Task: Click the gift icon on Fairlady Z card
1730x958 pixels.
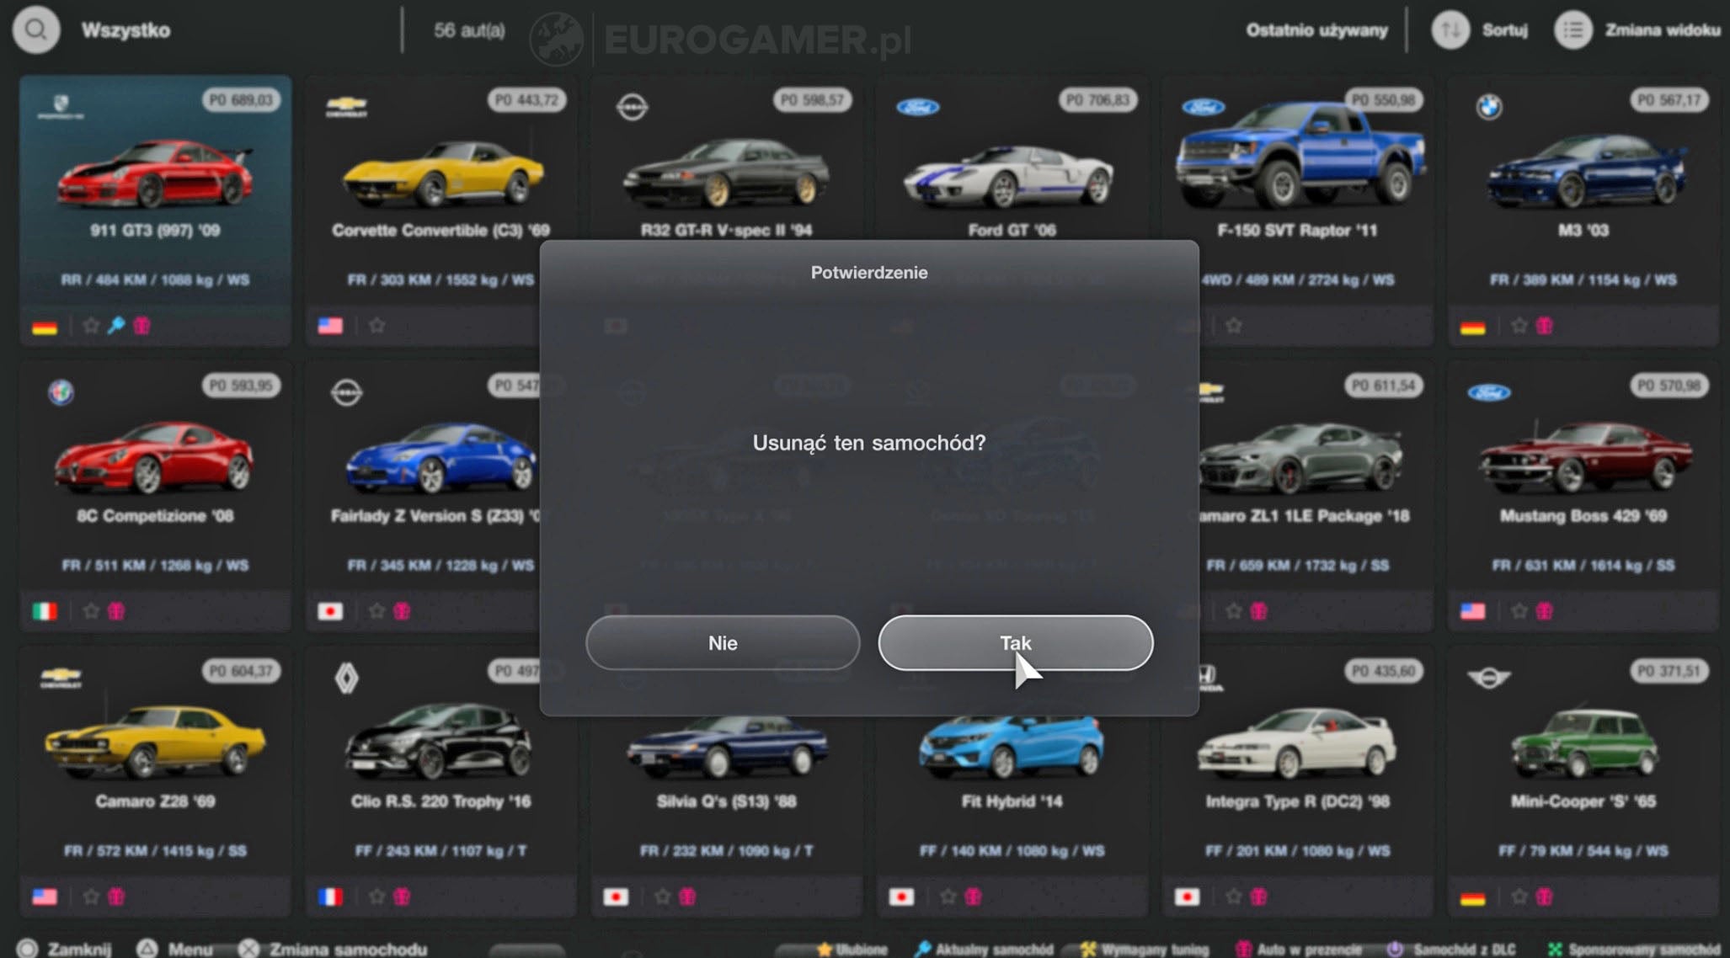Action: coord(402,611)
